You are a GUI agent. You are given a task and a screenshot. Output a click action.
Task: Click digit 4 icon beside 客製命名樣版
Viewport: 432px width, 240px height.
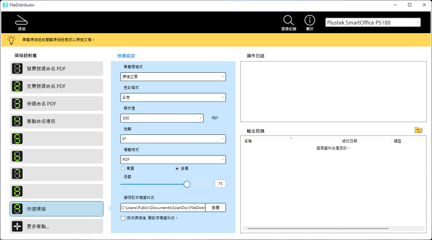(17, 121)
